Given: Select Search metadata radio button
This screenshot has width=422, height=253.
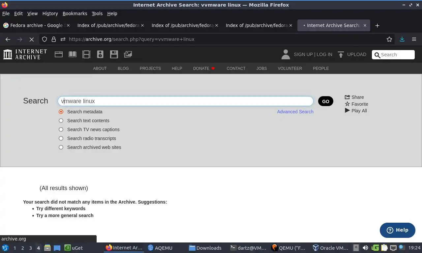Looking at the screenshot, I should click(61, 112).
